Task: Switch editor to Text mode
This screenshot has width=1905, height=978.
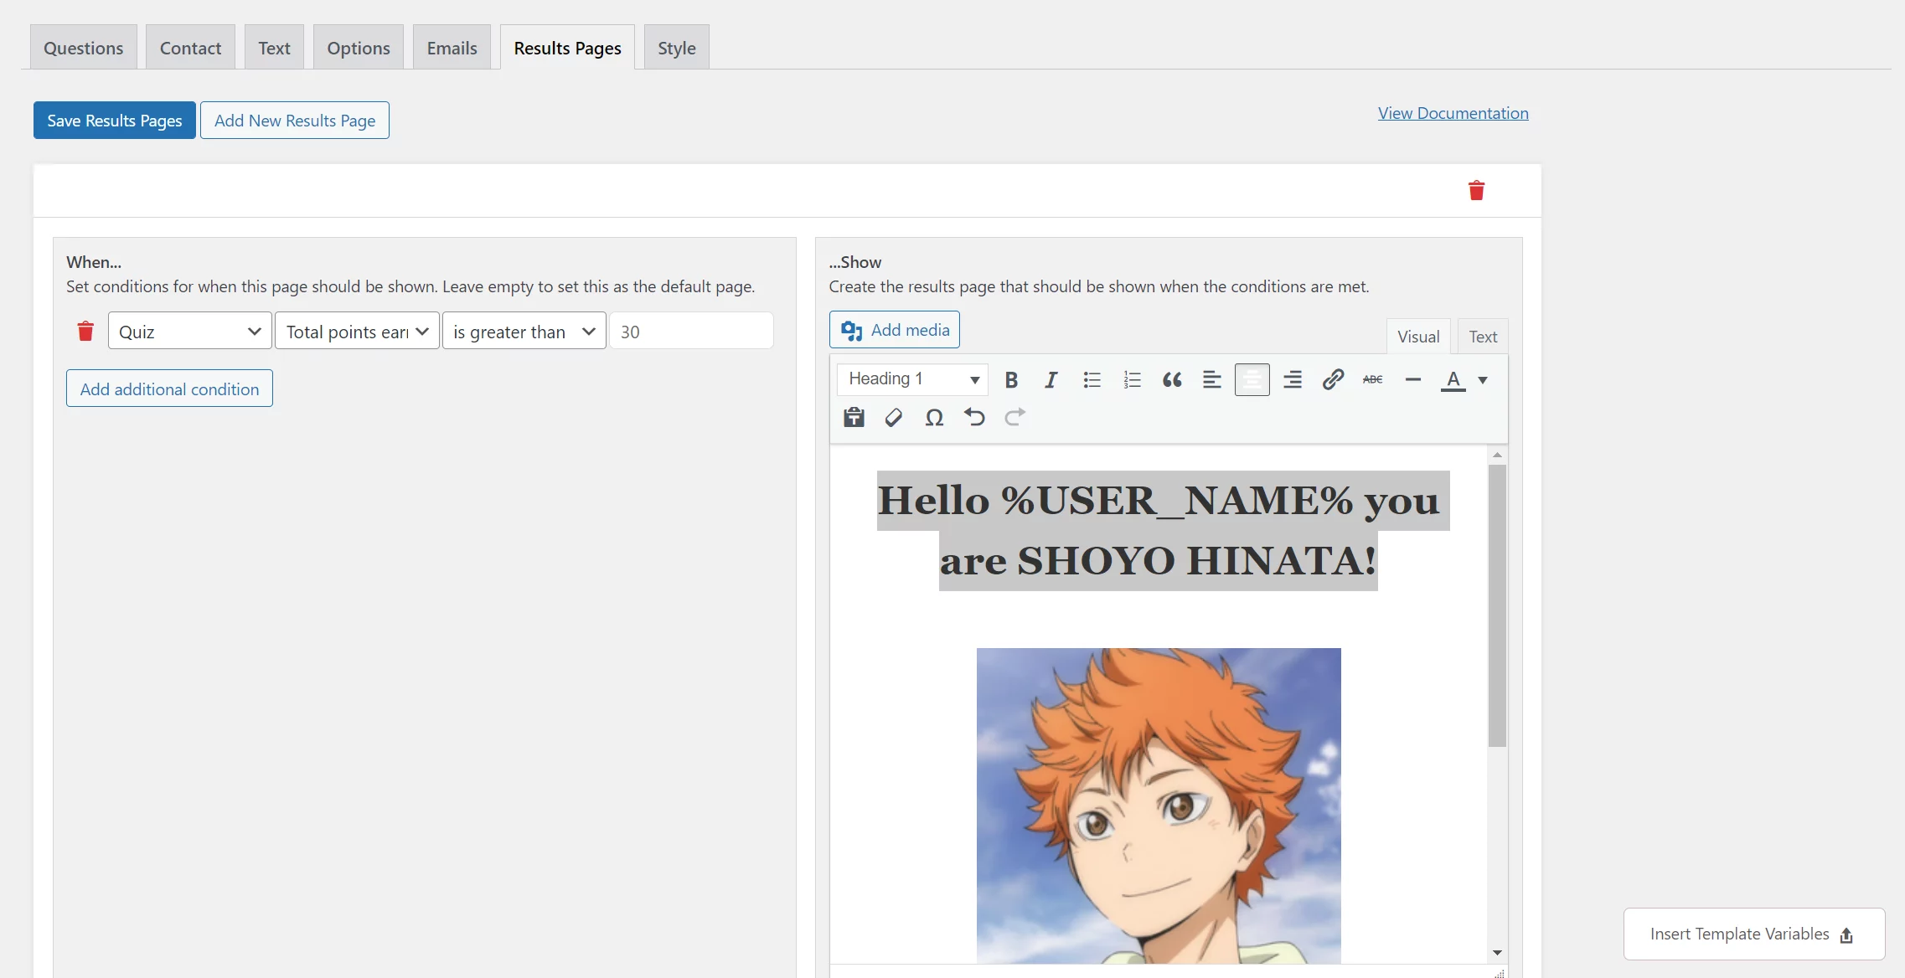Action: click(1483, 337)
